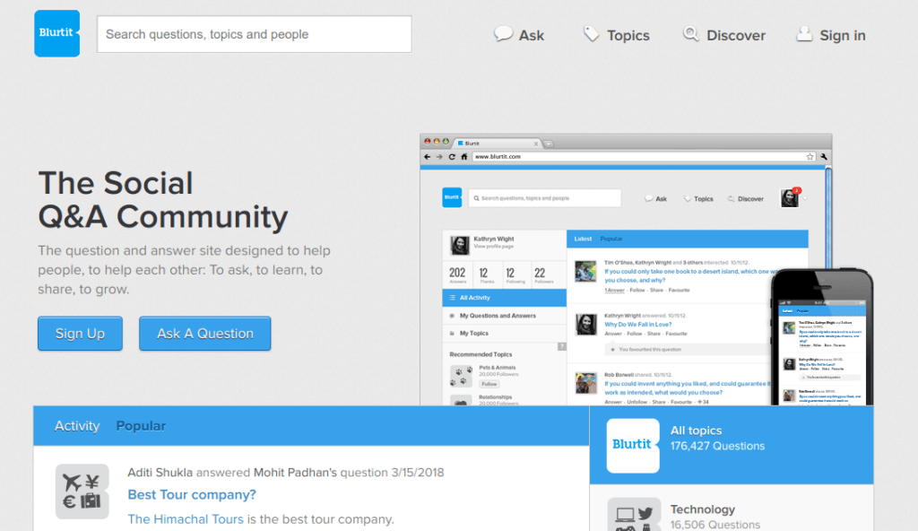Switch to the Popular tab
Viewport: 918px width, 531px height.
click(x=141, y=426)
